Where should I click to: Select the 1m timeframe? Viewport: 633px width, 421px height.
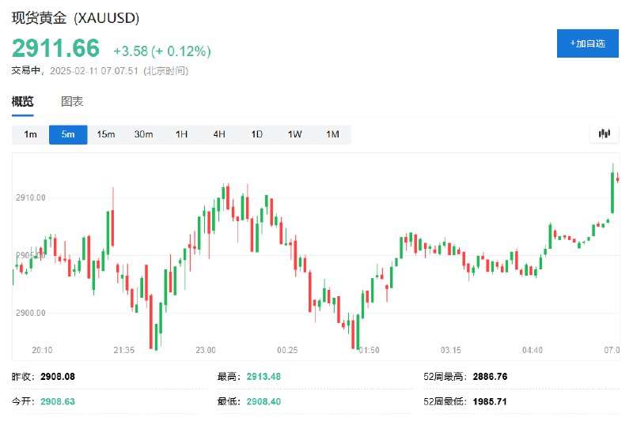tap(30, 134)
